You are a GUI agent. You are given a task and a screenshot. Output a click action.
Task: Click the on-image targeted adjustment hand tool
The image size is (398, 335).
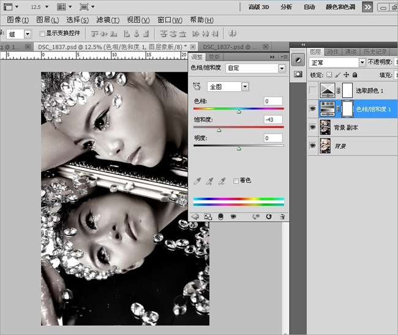tap(197, 86)
